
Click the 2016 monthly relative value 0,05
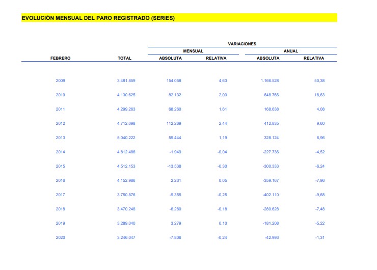point(221,180)
